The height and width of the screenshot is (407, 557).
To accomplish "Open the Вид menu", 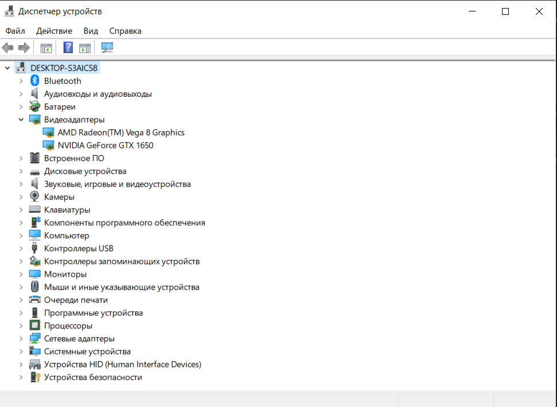I will (91, 31).
